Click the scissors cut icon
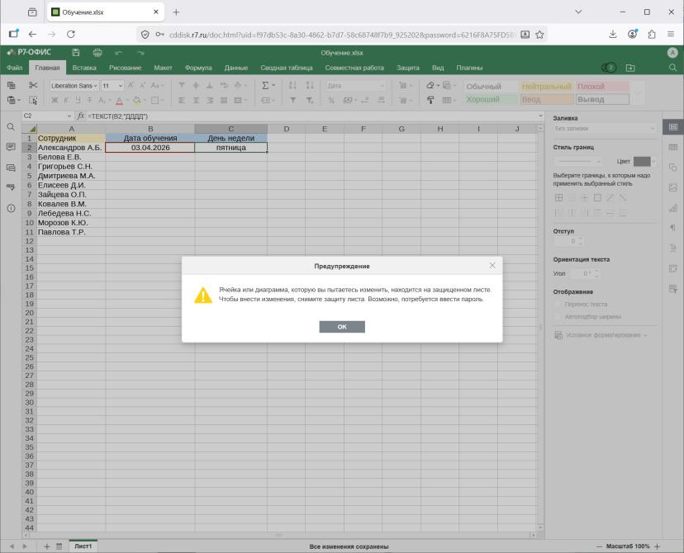Image resolution: width=684 pixels, height=553 pixels. click(33, 85)
